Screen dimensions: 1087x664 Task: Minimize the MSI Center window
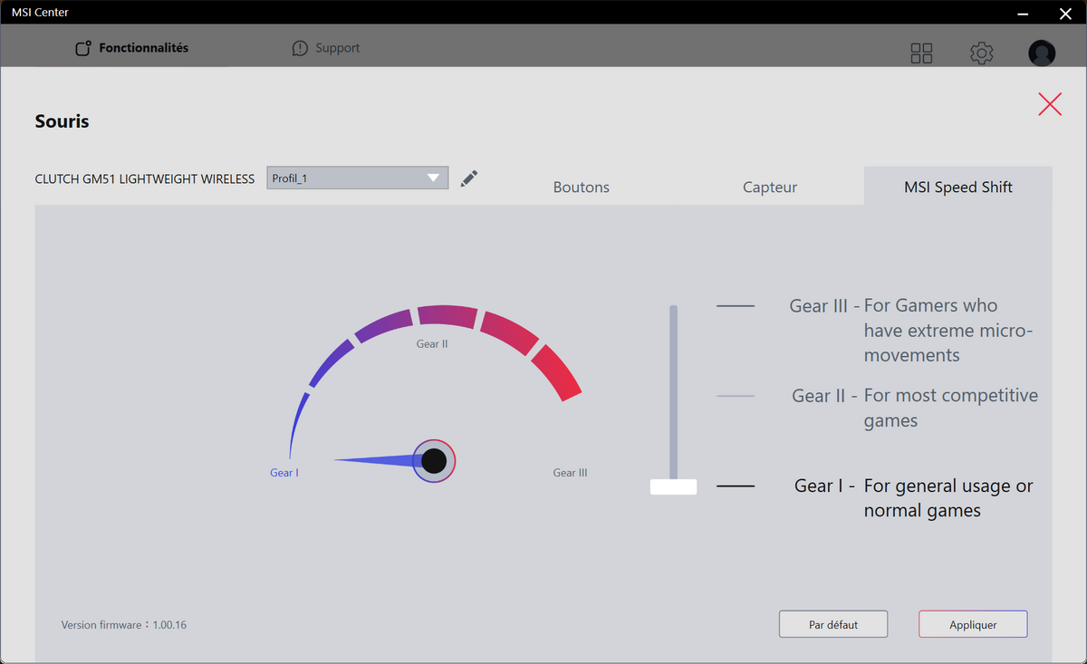coord(1021,13)
